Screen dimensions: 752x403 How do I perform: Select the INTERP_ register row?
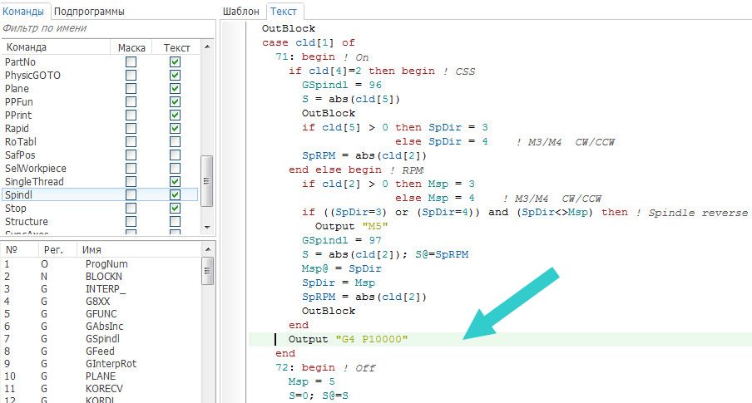(101, 289)
